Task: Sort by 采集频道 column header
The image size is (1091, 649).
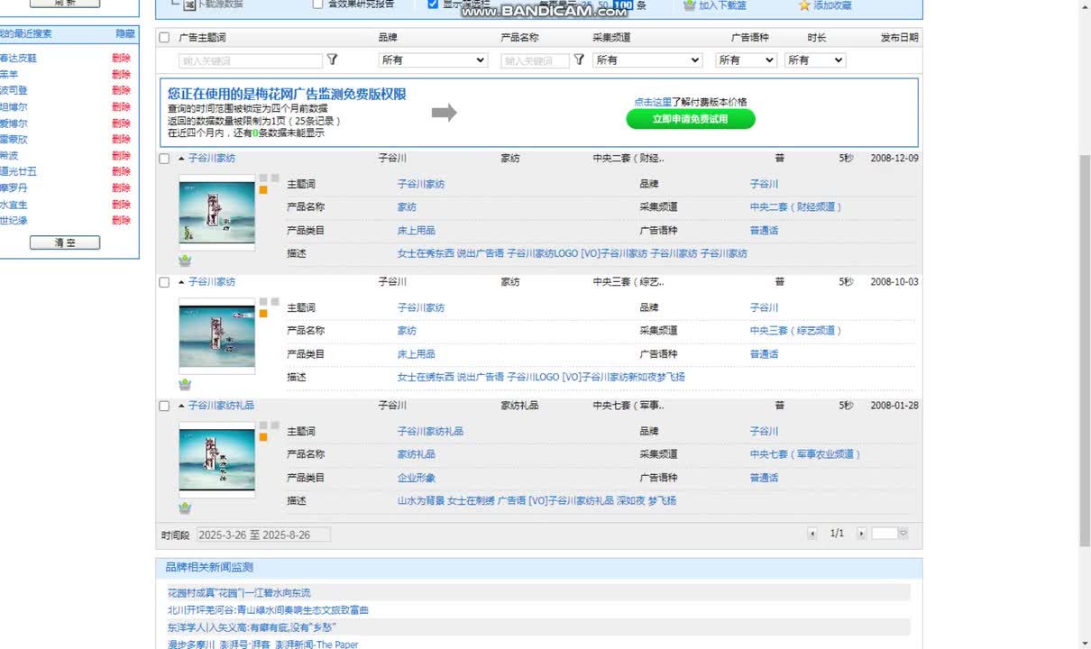Action: (611, 38)
